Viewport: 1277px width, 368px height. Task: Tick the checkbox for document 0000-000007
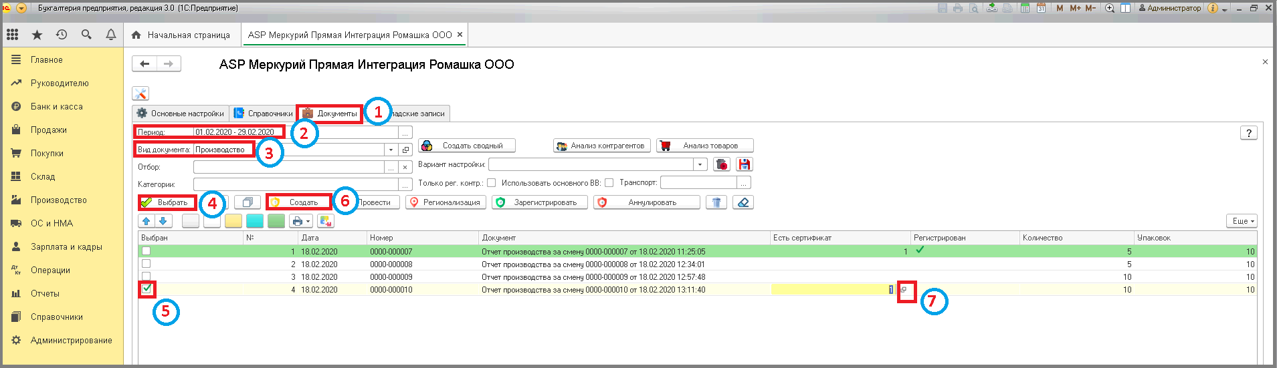[x=146, y=251]
